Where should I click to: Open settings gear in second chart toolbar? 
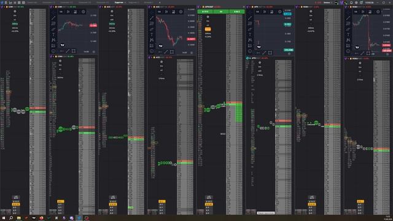point(181,12)
